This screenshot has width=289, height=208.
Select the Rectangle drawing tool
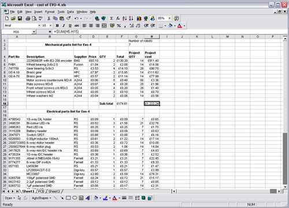[x=68, y=198]
